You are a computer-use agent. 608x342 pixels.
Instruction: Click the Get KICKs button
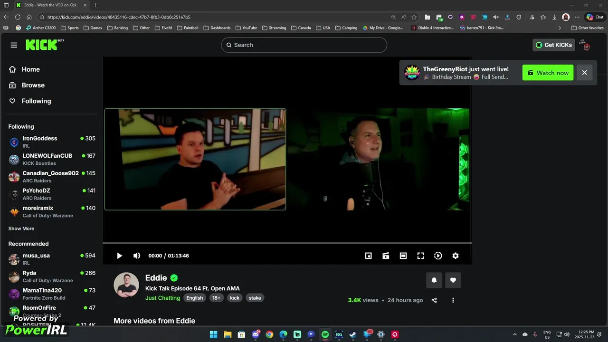[554, 45]
